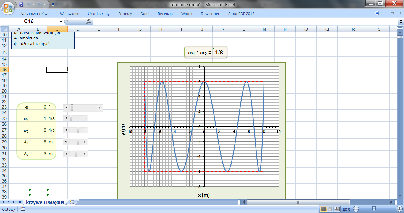This screenshot has height=213, width=404.
Task: Switch to the Widok tab
Action: click(187, 14)
